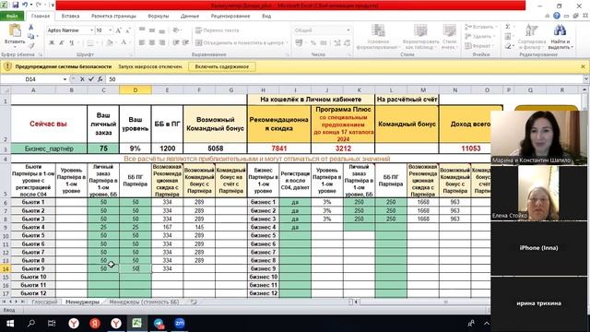Open the Вставить cells dropdown in Ячейки
The height and width of the screenshot is (332, 590).
pos(481,27)
